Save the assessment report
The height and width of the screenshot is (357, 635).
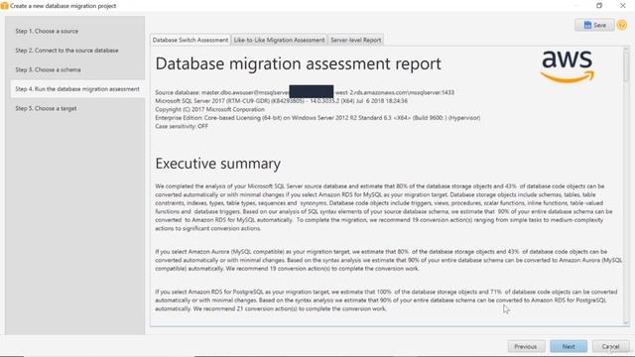click(594, 25)
